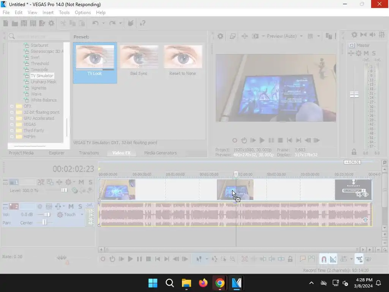
Task: Cut selection with the scissors icon
Action: [x=63, y=23]
